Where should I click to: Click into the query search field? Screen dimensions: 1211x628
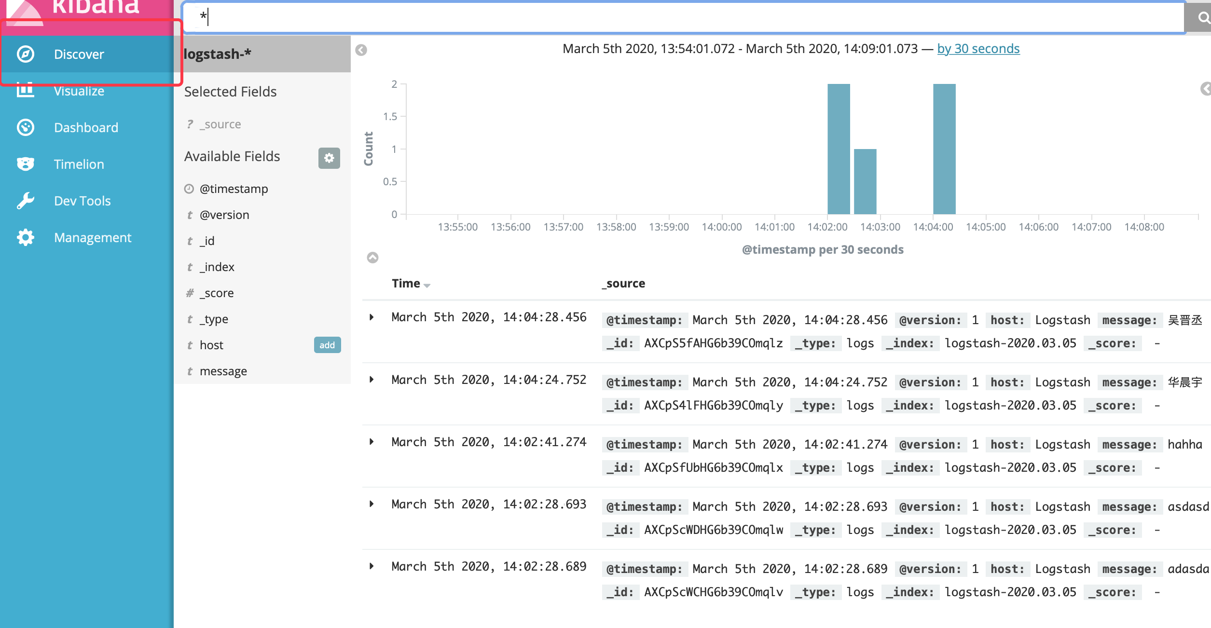click(675, 18)
